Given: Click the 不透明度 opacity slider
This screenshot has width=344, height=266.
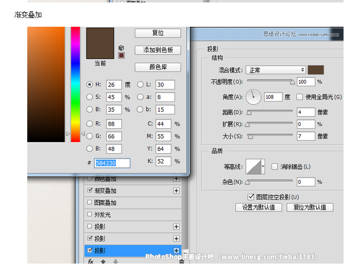Looking at the screenshot, I should click(271, 82).
